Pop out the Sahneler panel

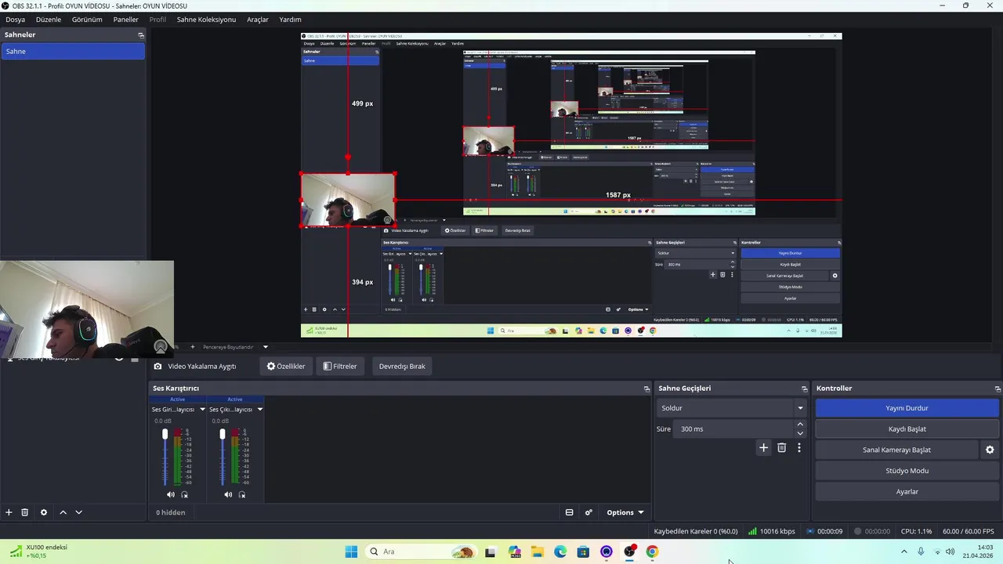pyautogui.click(x=141, y=35)
